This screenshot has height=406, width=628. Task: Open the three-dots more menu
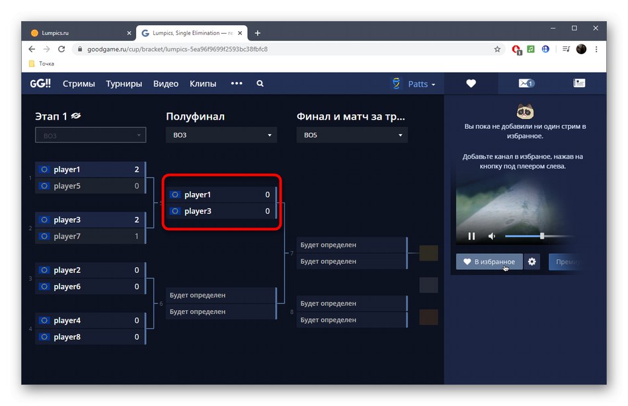pos(237,83)
